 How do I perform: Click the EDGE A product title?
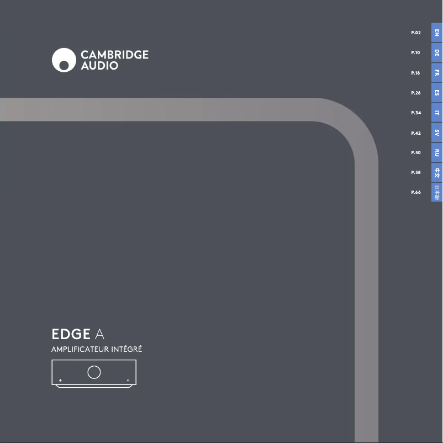pyautogui.click(x=78, y=334)
